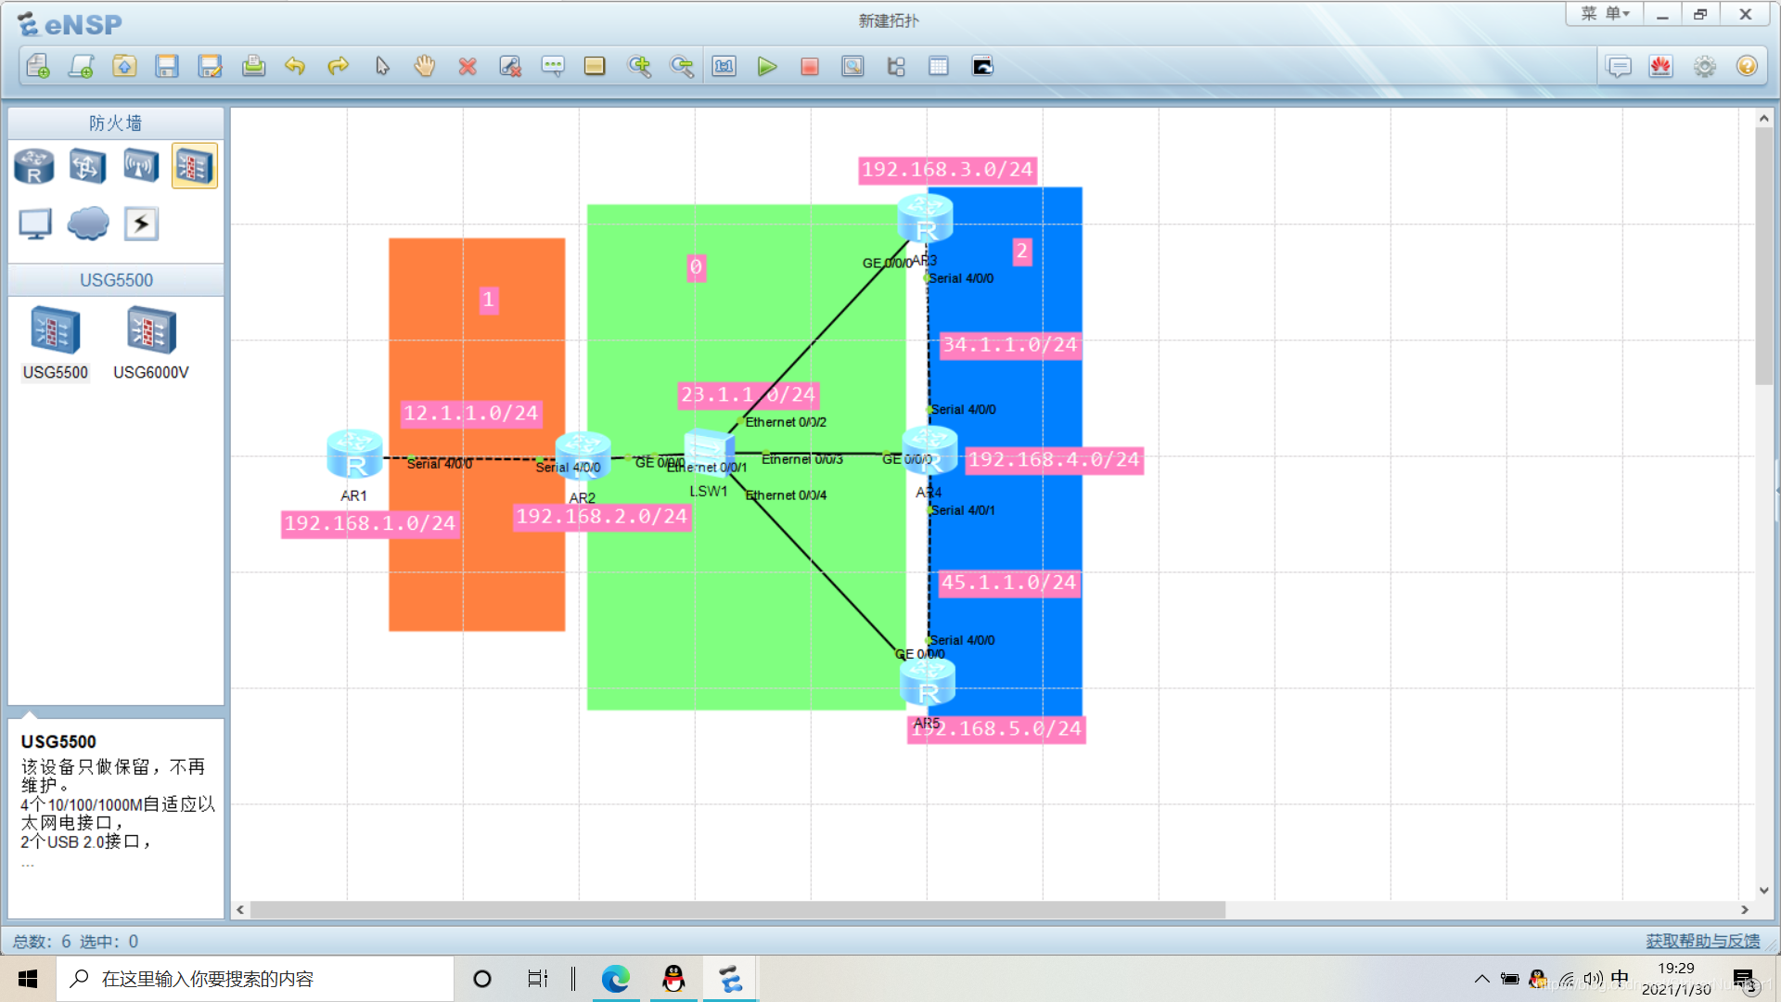The image size is (1781, 1002).
Task: Show hidden system tray icons chevron
Action: 1481,979
